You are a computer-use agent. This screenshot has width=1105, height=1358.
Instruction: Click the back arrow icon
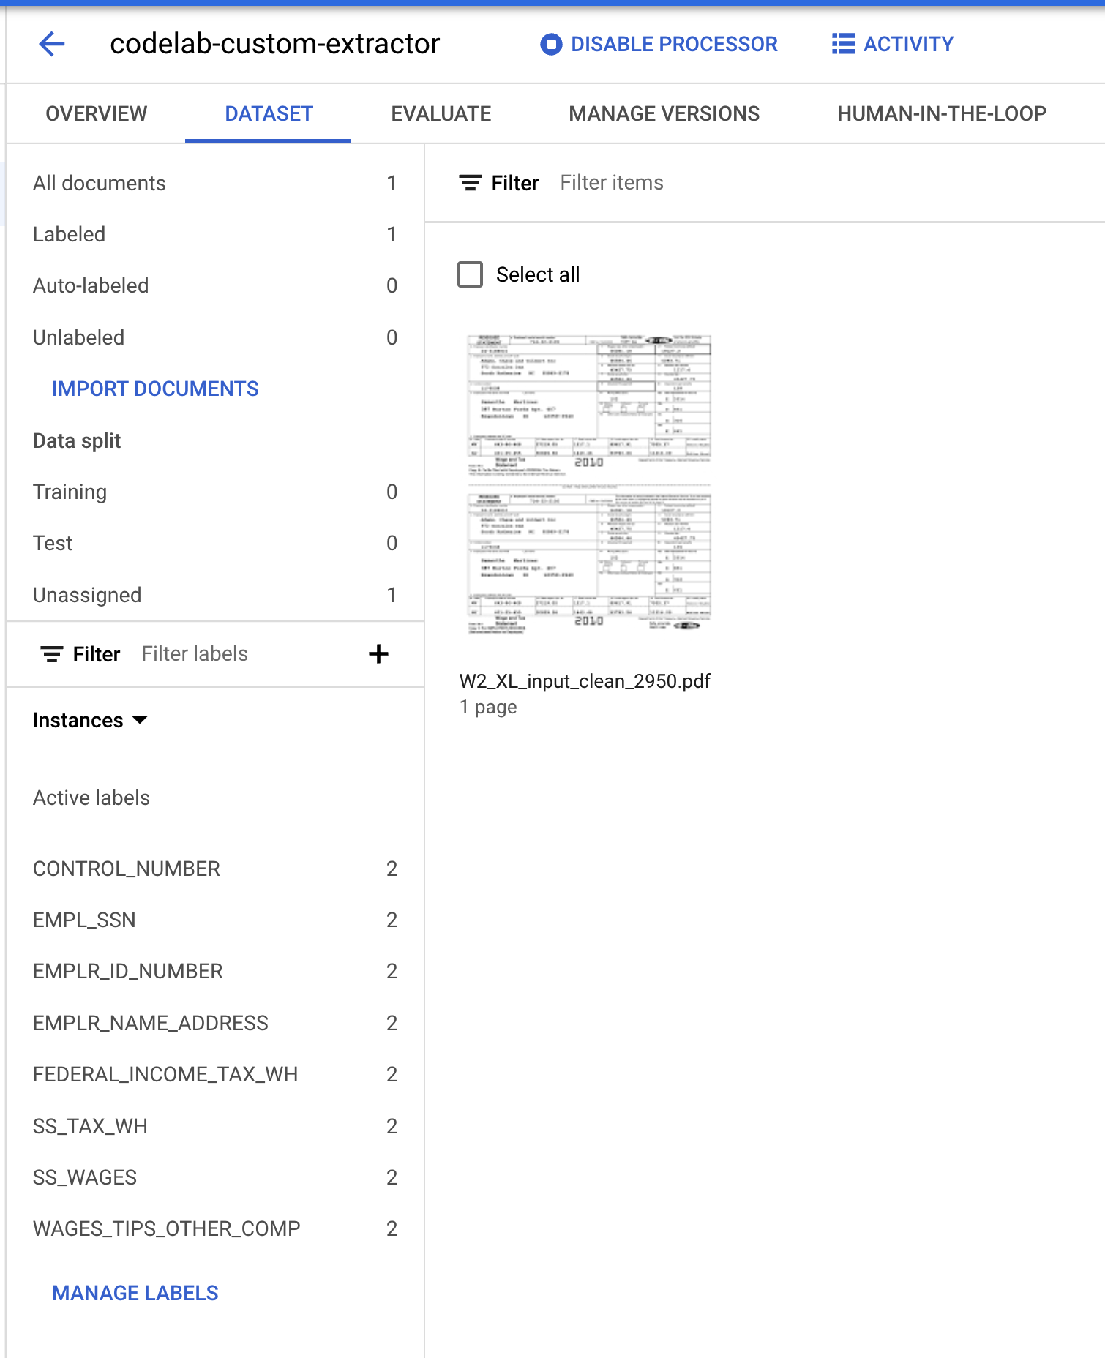tap(52, 44)
